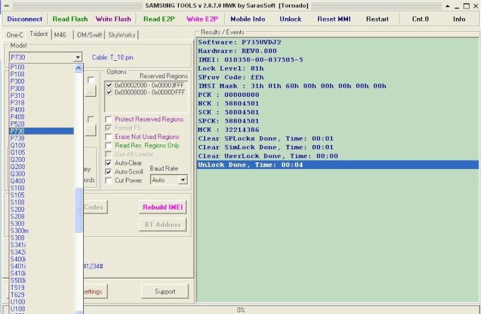
Task: Select model P108 from the list
Action: [42, 74]
